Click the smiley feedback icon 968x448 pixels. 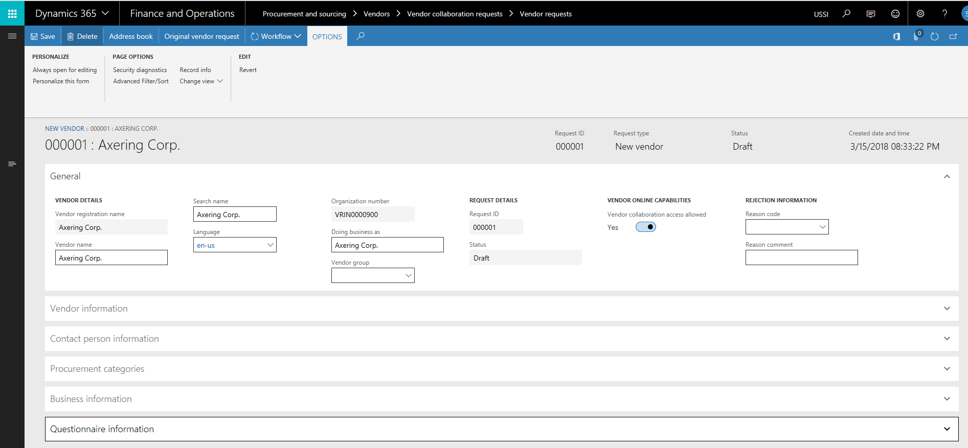tap(895, 14)
